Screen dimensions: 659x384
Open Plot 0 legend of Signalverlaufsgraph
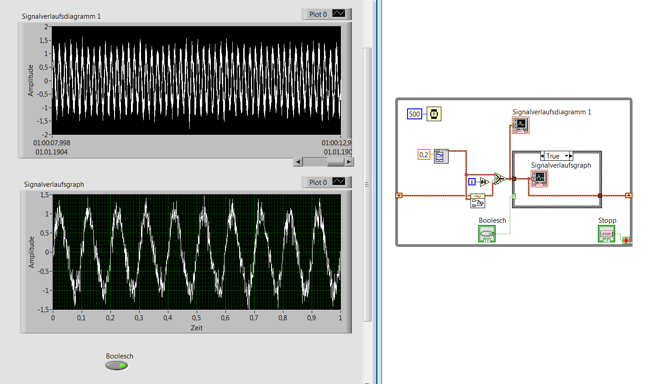[327, 182]
